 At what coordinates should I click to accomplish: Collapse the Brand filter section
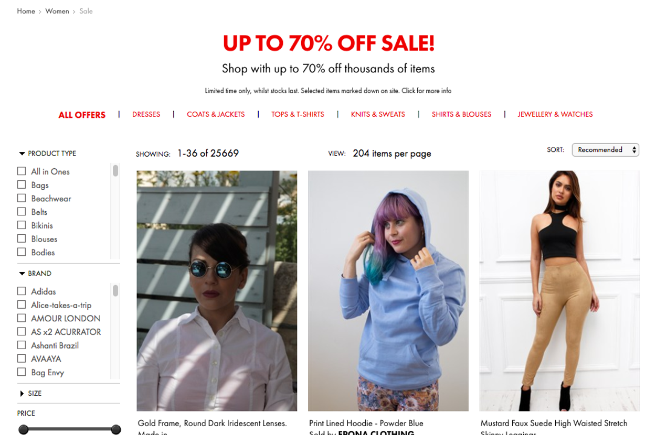tap(22, 274)
